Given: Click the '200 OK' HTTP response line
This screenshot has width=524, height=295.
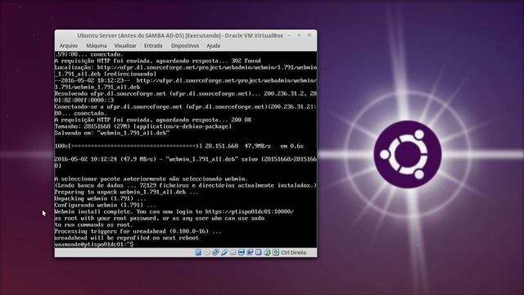Looking at the screenshot, I should 153,120.
